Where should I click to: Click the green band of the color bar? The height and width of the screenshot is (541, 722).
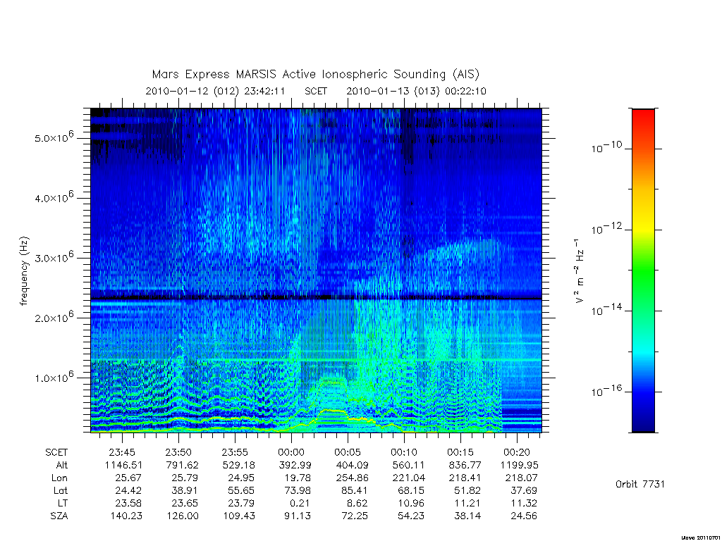click(x=643, y=271)
